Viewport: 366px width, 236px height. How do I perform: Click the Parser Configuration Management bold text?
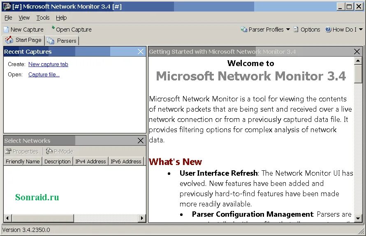252,214
